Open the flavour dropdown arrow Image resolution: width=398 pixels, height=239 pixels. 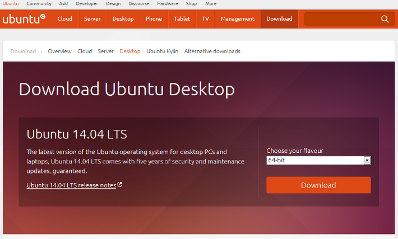click(x=367, y=161)
